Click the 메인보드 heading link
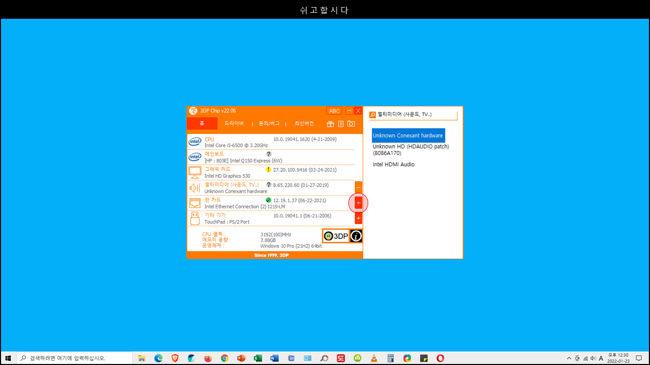This screenshot has width=650, height=365. click(x=214, y=154)
